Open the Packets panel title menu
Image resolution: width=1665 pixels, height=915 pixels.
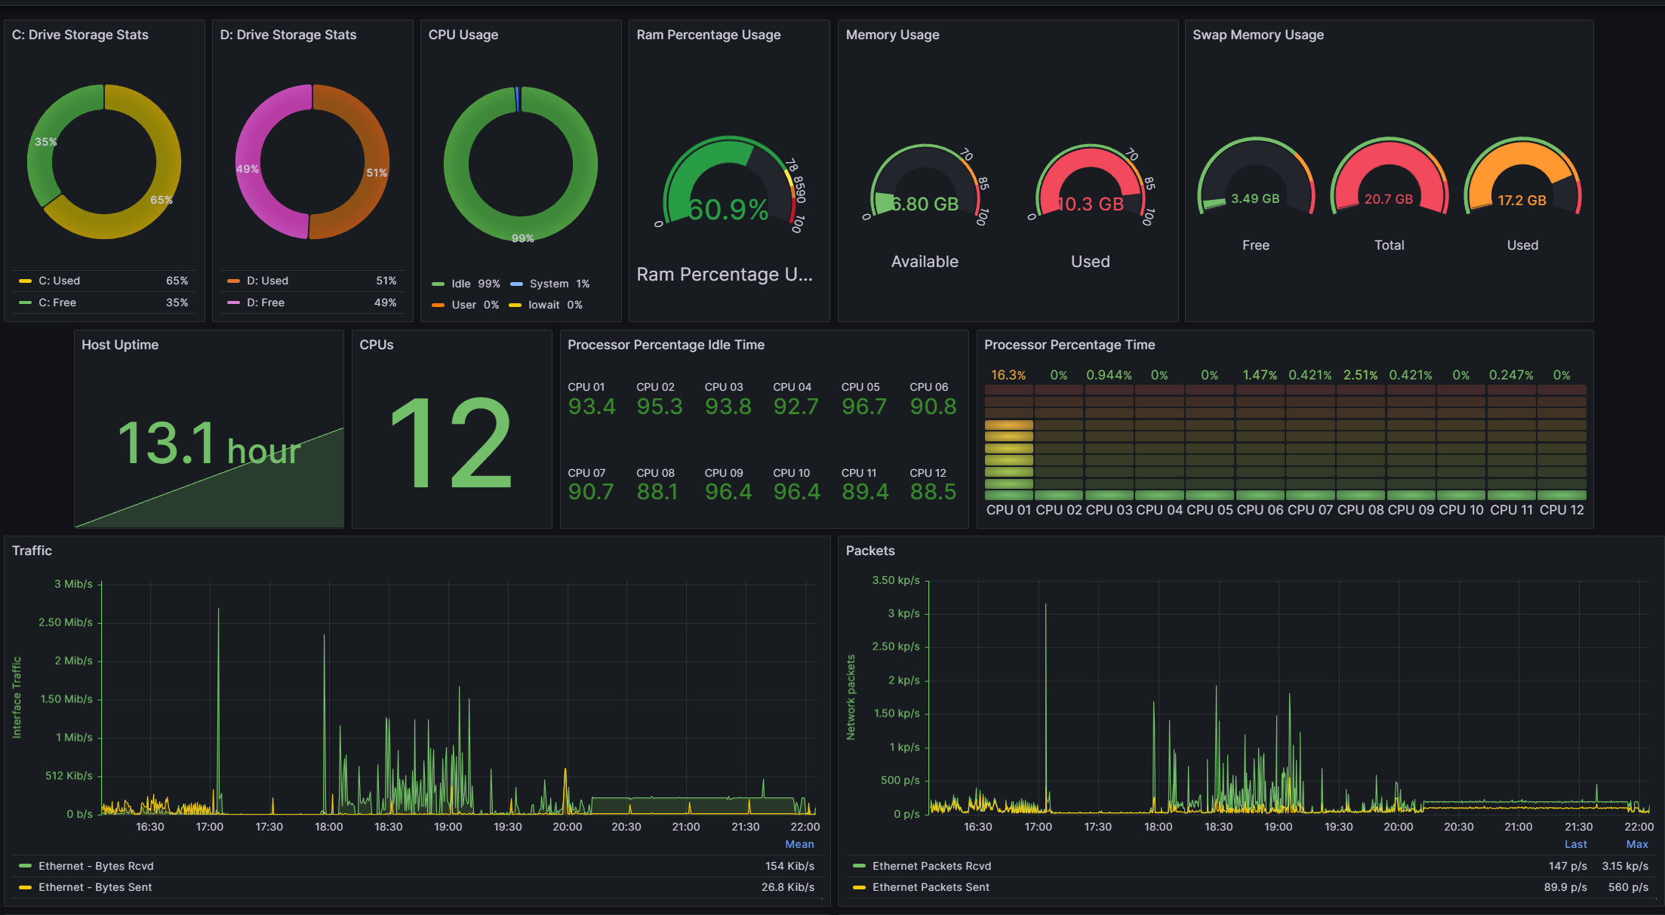[869, 551]
